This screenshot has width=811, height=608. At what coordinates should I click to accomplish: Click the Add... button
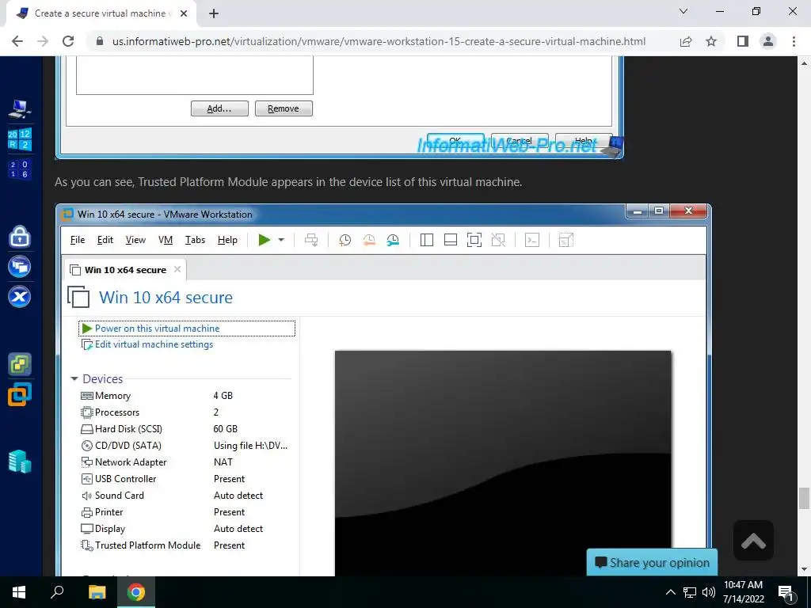click(219, 108)
